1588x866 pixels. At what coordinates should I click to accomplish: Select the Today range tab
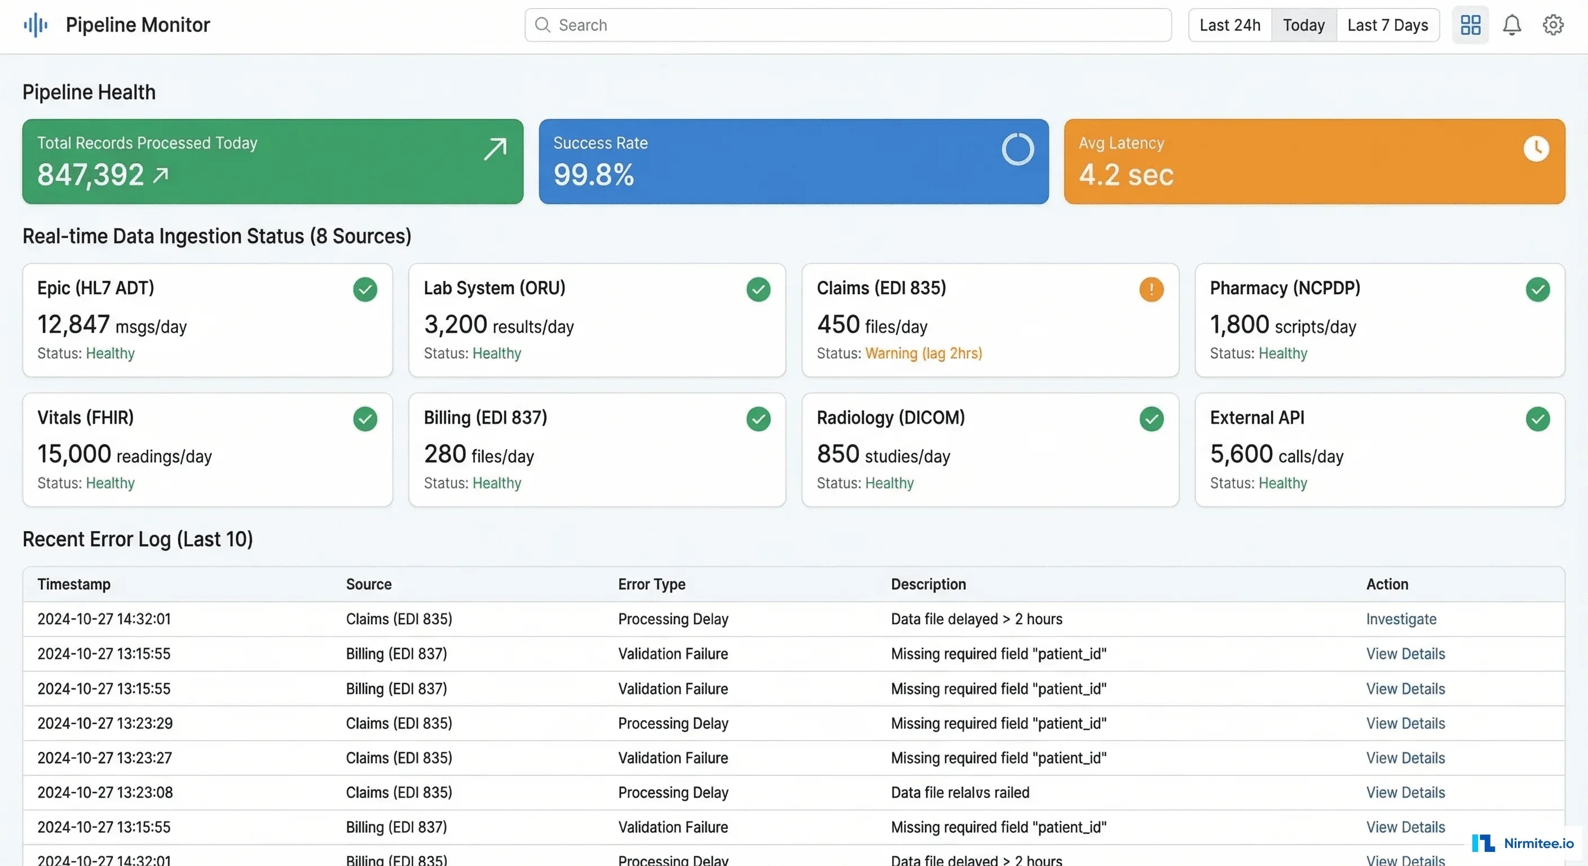(x=1303, y=25)
